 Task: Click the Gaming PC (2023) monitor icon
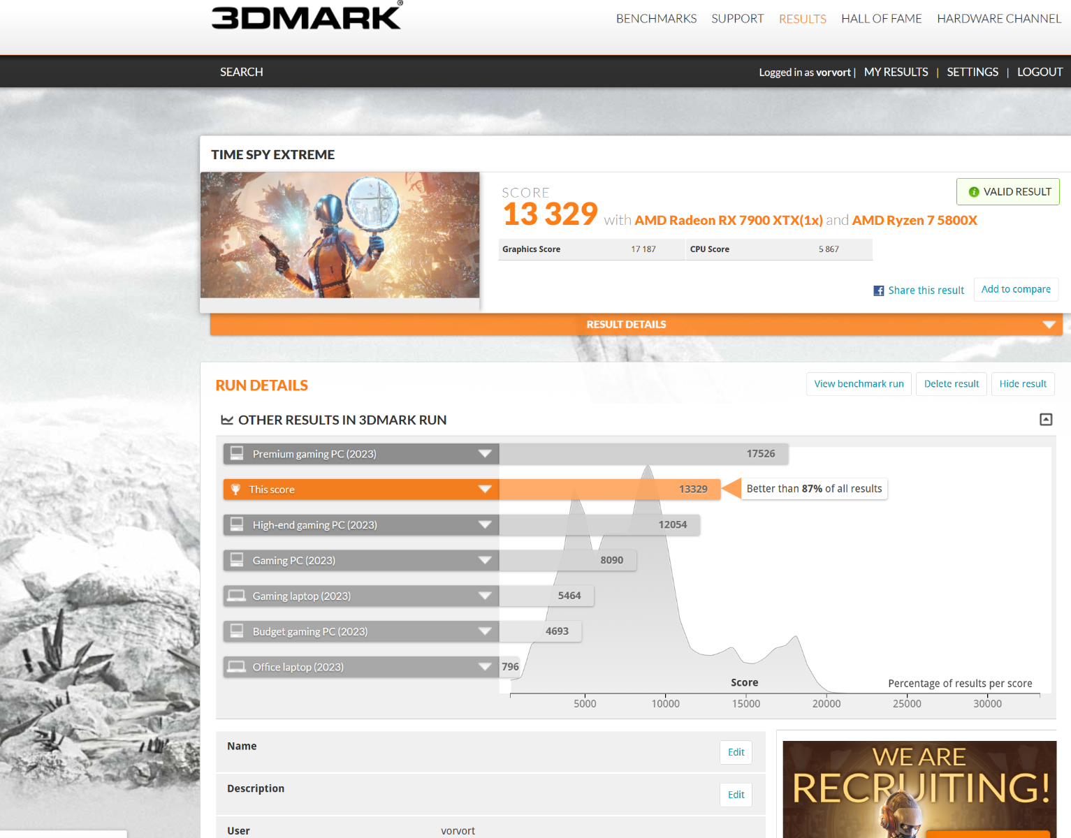click(x=237, y=560)
